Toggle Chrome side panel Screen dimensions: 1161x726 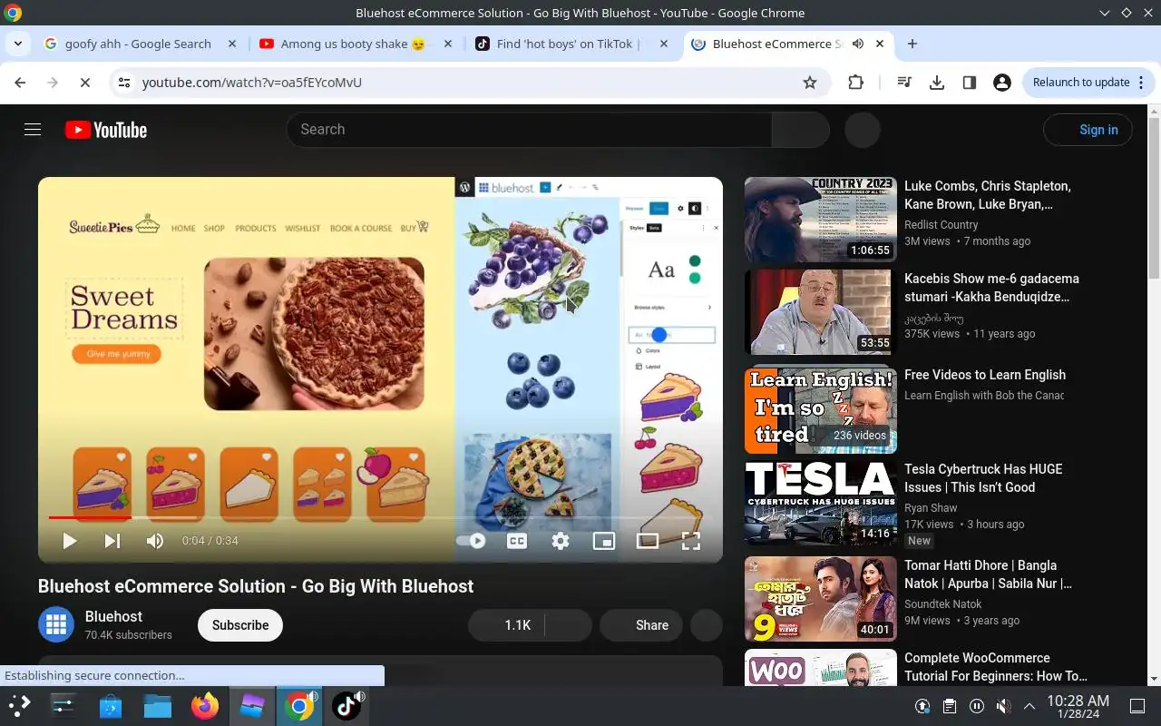pos(970,82)
